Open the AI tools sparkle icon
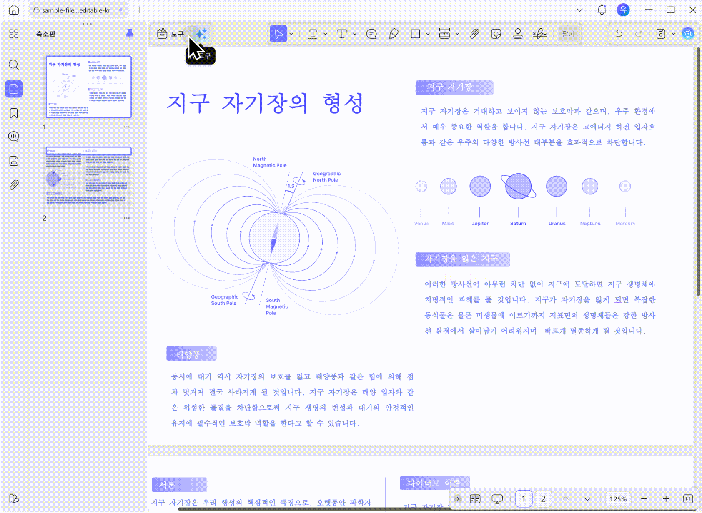The height and width of the screenshot is (513, 702). 201,34
